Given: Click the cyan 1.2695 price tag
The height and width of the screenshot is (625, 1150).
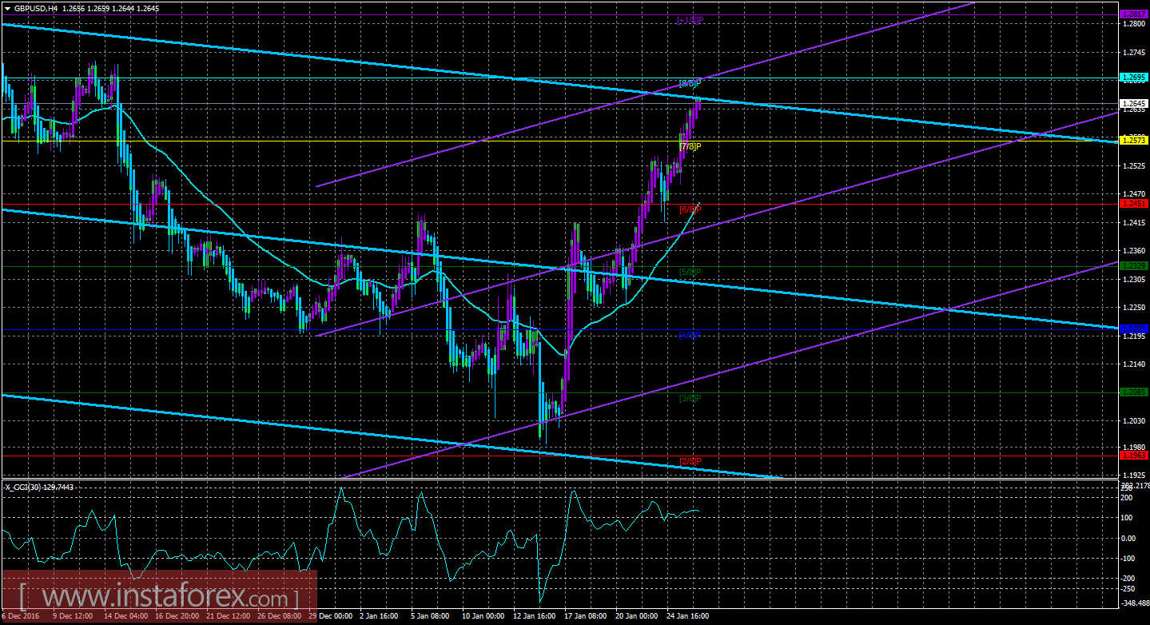Looking at the screenshot, I should coord(1133,78).
